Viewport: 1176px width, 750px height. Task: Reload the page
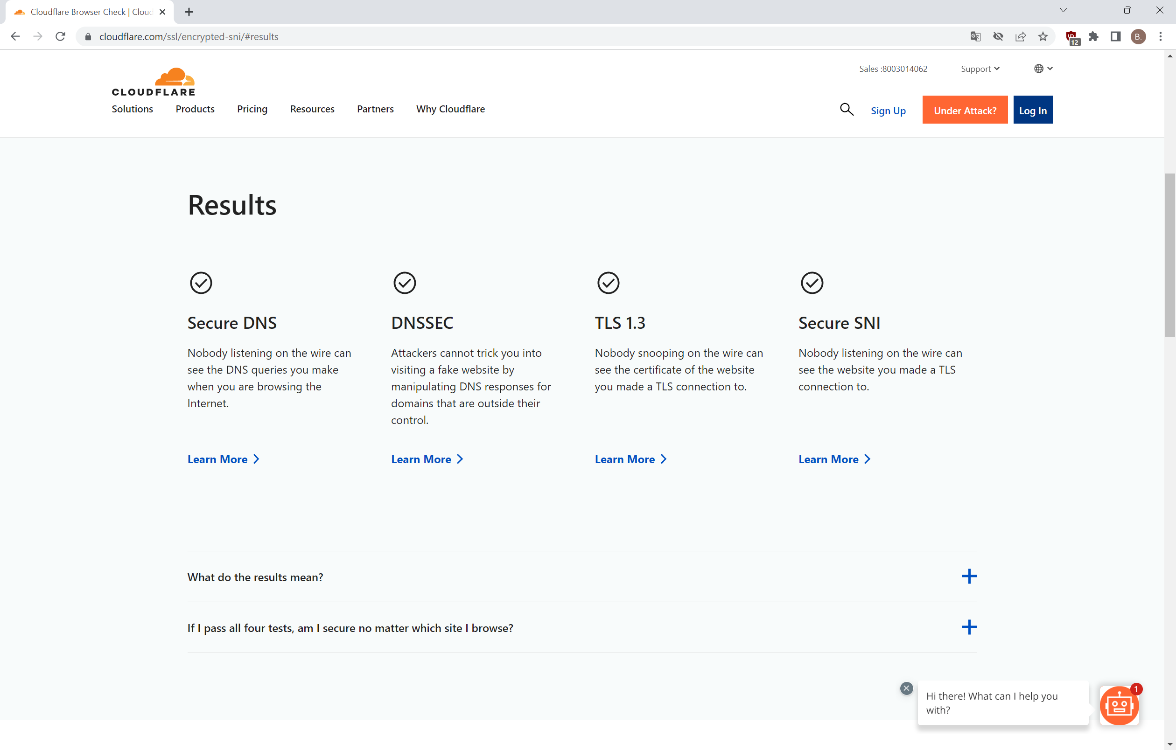(x=60, y=36)
